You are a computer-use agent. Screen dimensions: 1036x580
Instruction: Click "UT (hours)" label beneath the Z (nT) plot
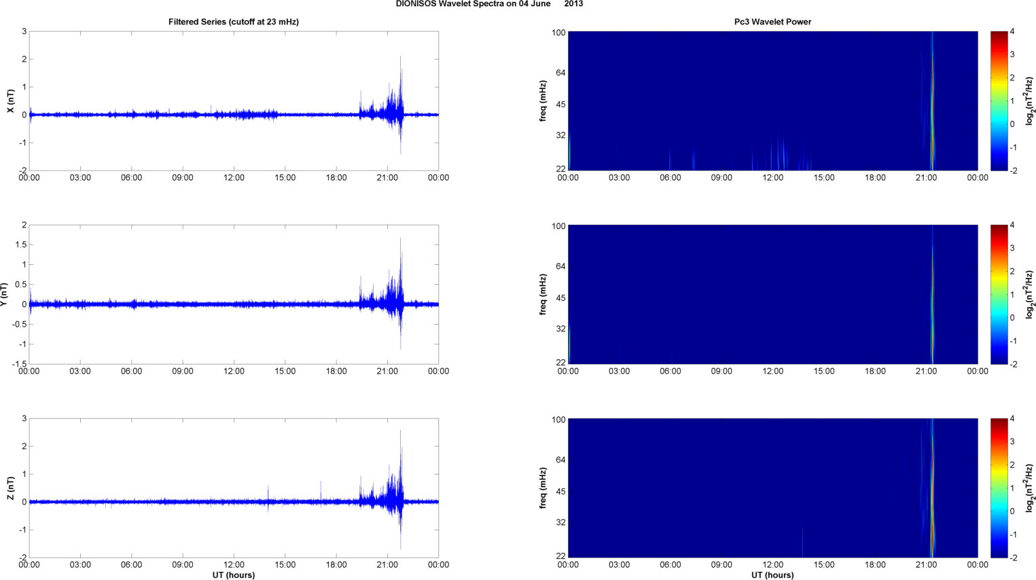pos(234,575)
